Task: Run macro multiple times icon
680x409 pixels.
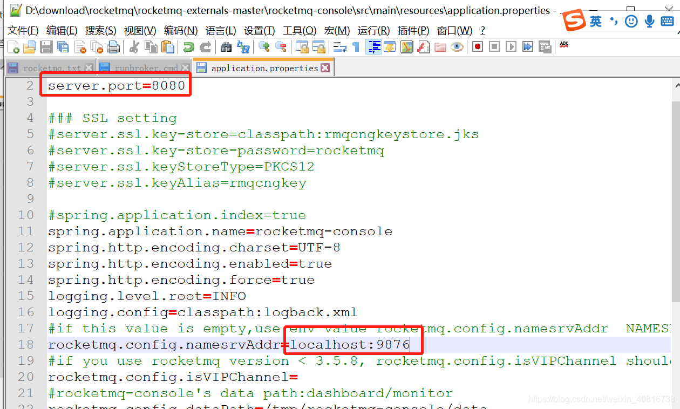Action: [x=528, y=47]
